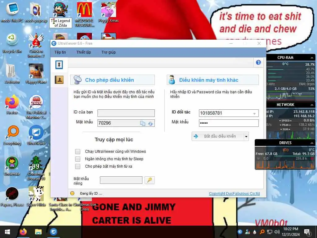The height and width of the screenshot is (238, 317).
Task: Open the Copyright DucFabulous Co.ltd link
Action: pyautogui.click(x=234, y=193)
